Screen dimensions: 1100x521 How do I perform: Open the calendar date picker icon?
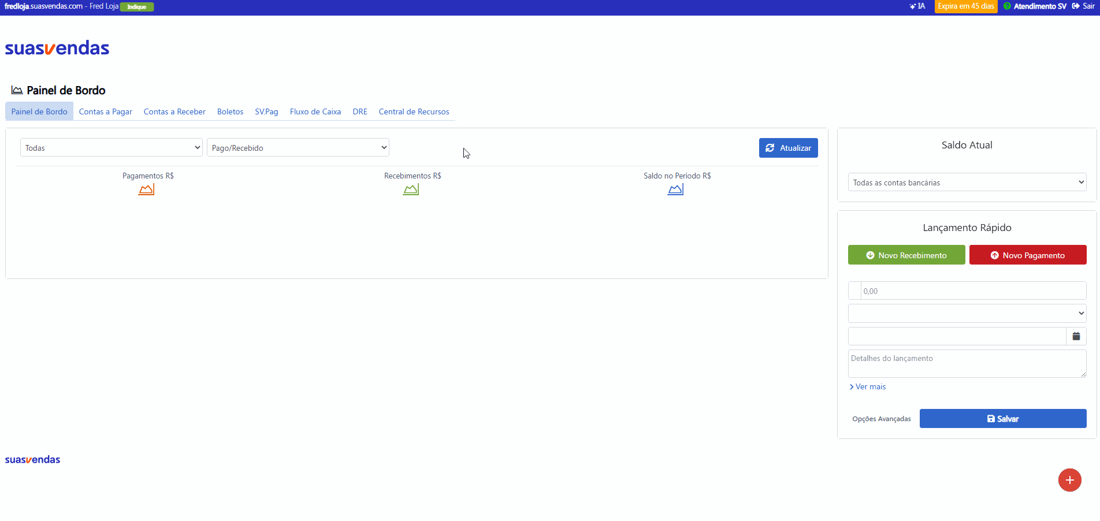1076,336
